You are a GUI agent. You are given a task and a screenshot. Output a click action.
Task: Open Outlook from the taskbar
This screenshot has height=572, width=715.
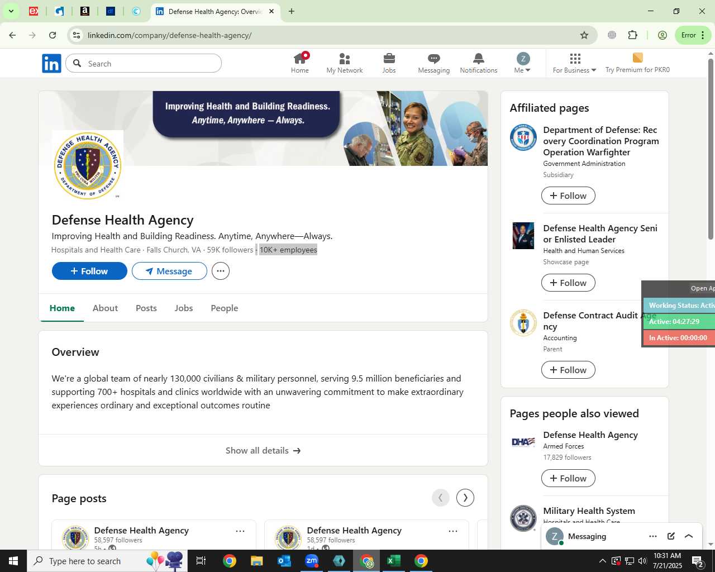(284, 561)
